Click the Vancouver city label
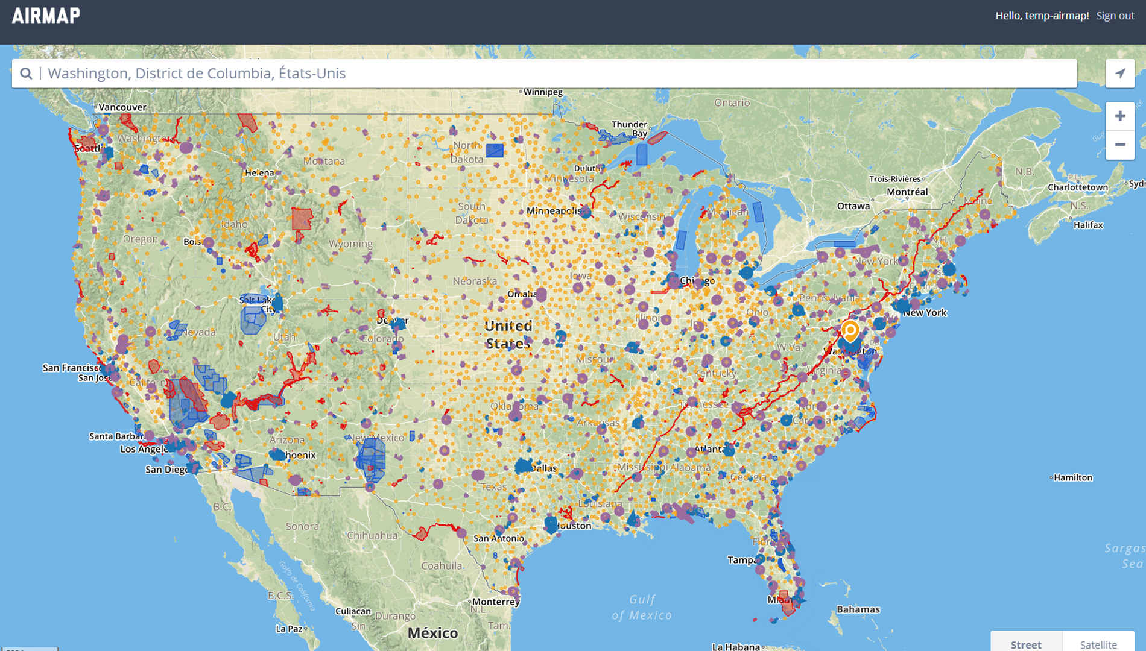 (122, 107)
